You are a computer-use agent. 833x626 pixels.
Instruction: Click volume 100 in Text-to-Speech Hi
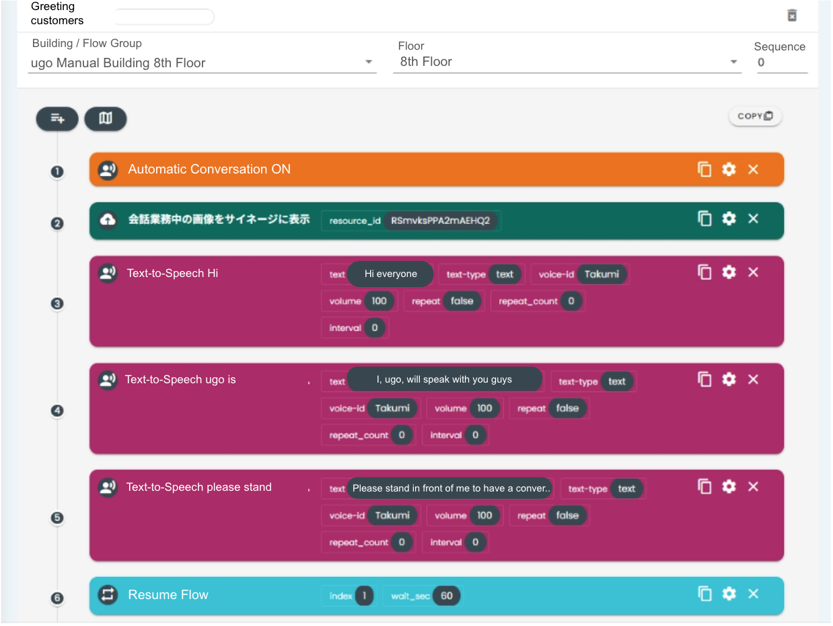point(379,301)
